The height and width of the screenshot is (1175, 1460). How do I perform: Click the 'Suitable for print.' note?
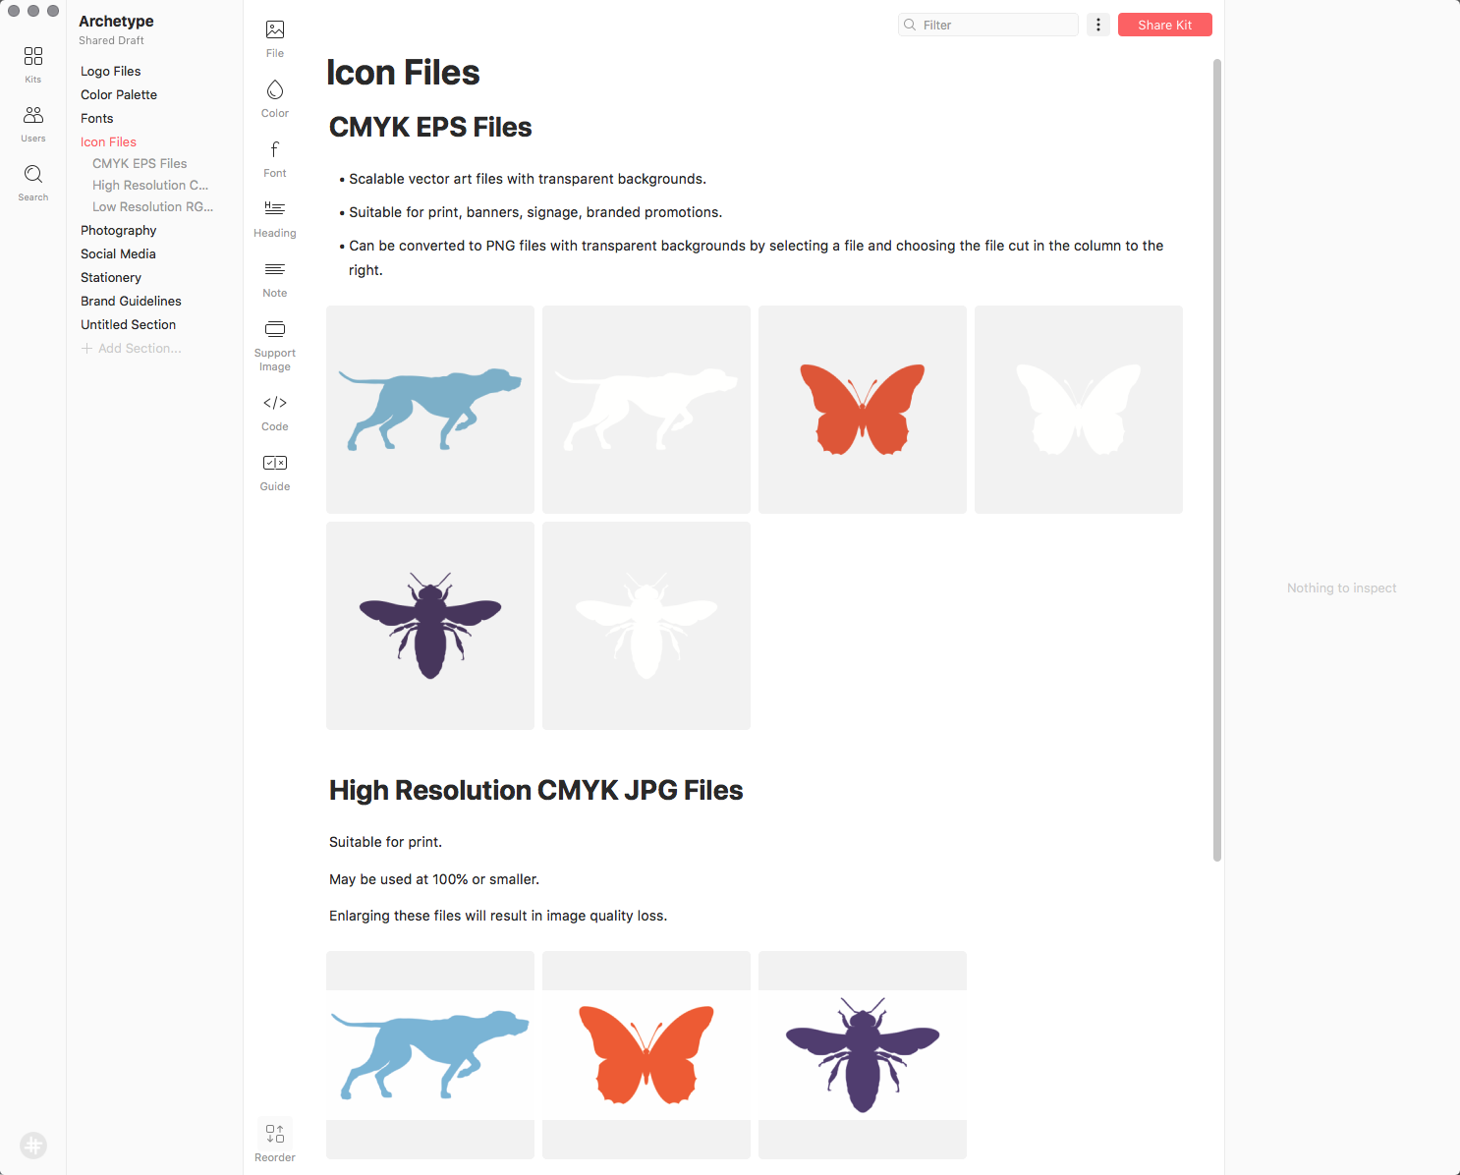385,842
